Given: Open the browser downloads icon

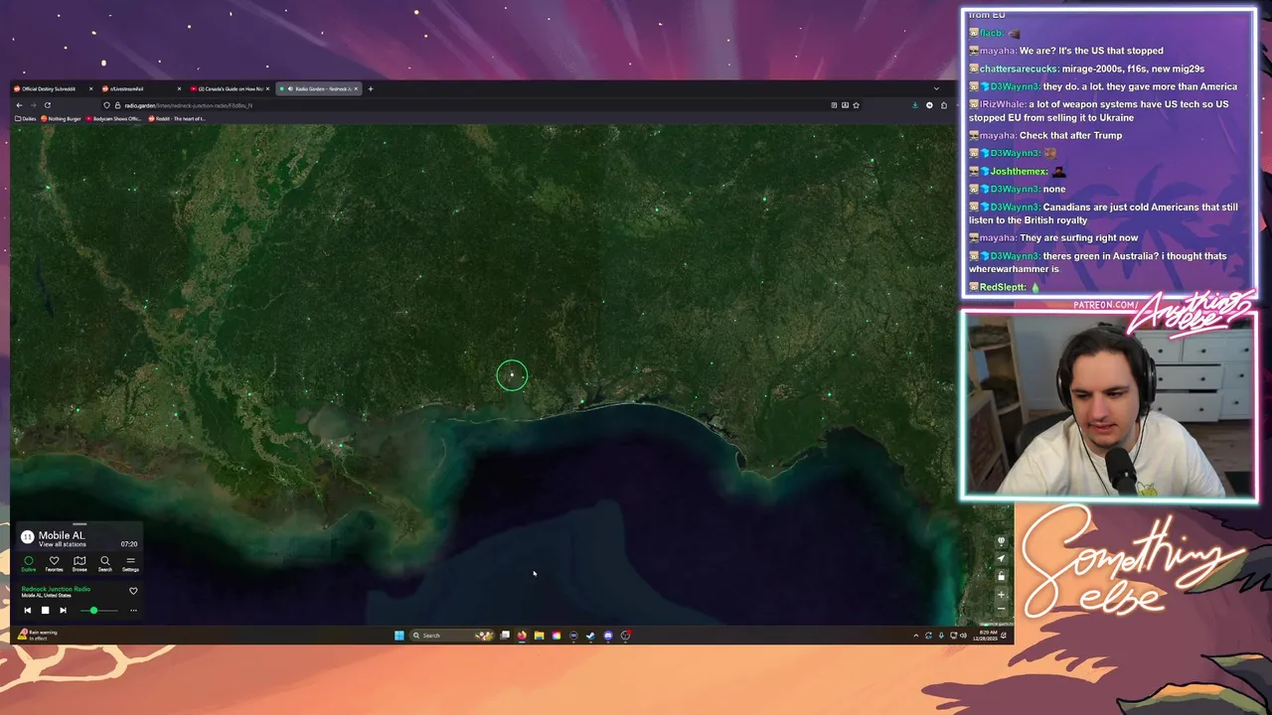Looking at the screenshot, I should (915, 105).
